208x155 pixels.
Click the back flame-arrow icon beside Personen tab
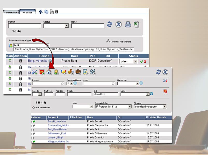41,12
